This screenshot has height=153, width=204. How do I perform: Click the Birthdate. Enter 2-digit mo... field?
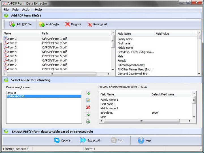pyautogui.click(x=157, y=52)
